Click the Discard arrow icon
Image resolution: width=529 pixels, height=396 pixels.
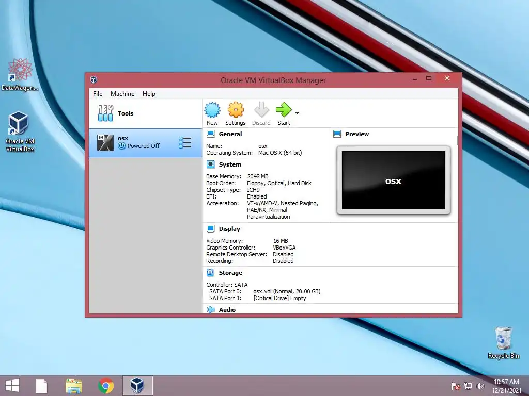(261, 110)
